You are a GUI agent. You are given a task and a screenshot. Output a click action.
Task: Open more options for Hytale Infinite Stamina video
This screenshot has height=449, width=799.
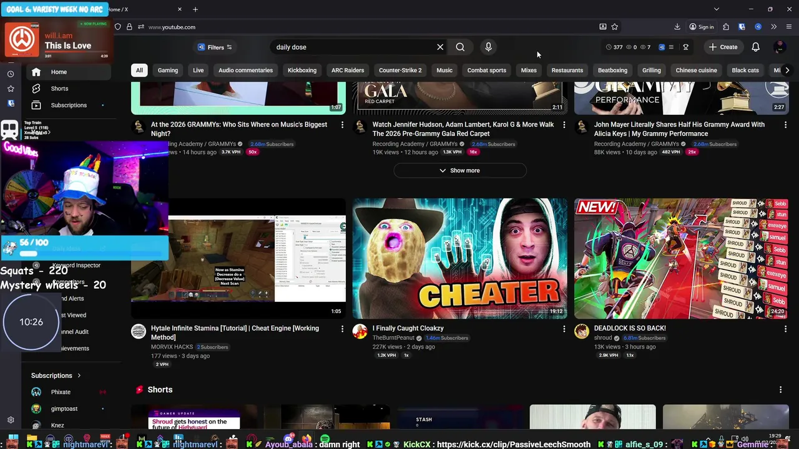click(x=342, y=329)
